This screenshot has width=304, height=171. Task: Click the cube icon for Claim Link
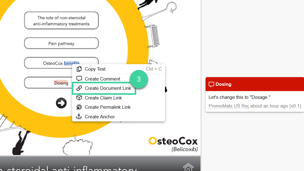[79, 98]
